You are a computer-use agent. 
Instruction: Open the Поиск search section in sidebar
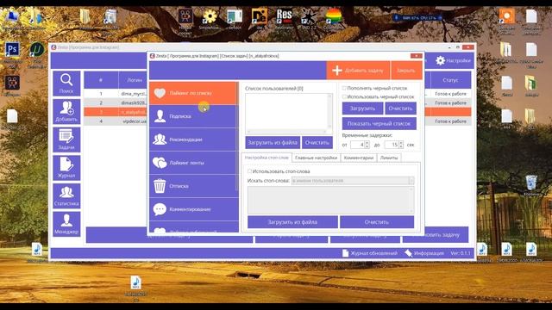(x=66, y=84)
